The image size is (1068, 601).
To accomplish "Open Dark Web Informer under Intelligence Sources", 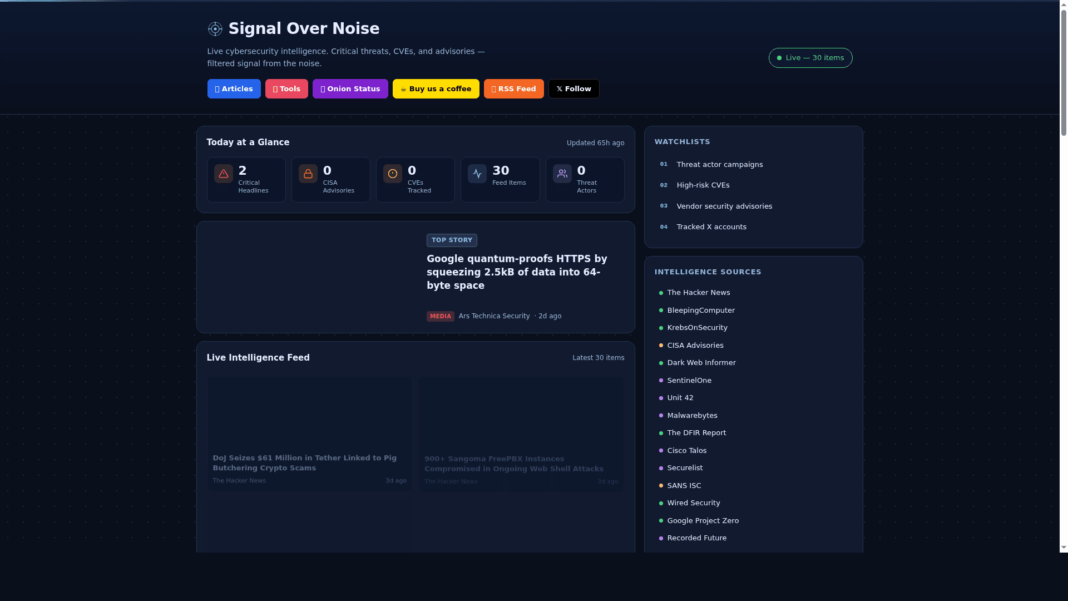I will click(x=701, y=362).
